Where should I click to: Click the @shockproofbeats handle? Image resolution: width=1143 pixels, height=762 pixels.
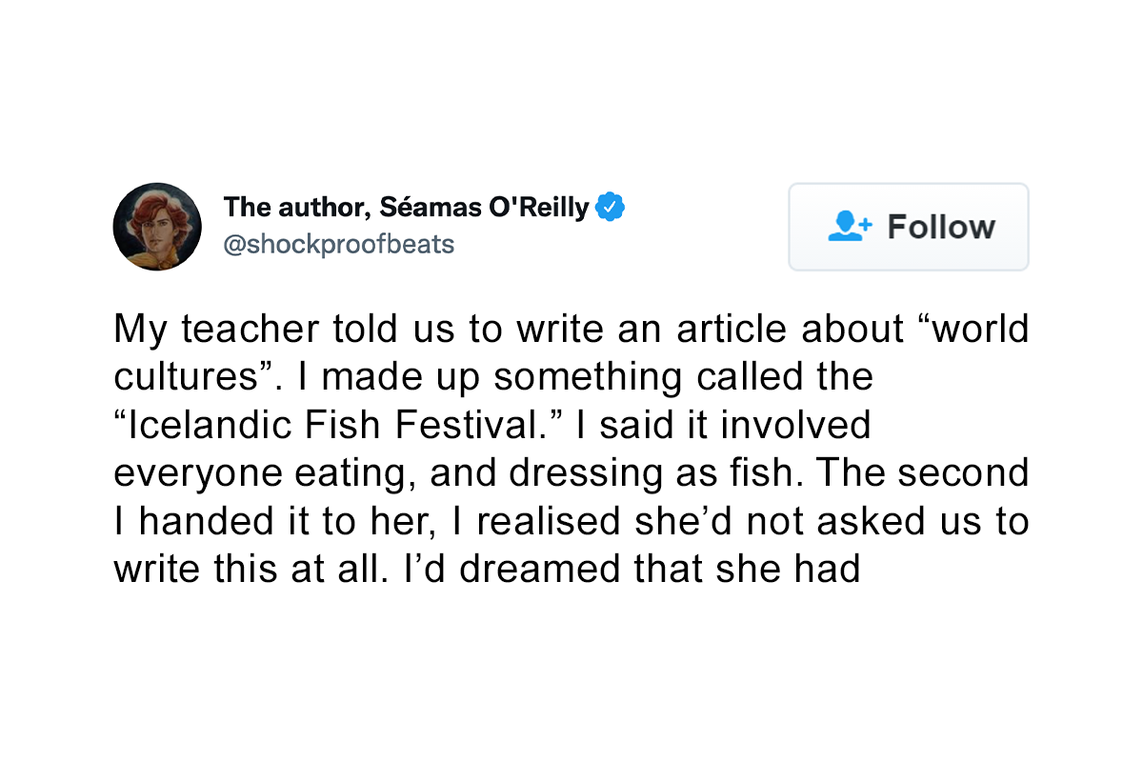click(x=338, y=245)
